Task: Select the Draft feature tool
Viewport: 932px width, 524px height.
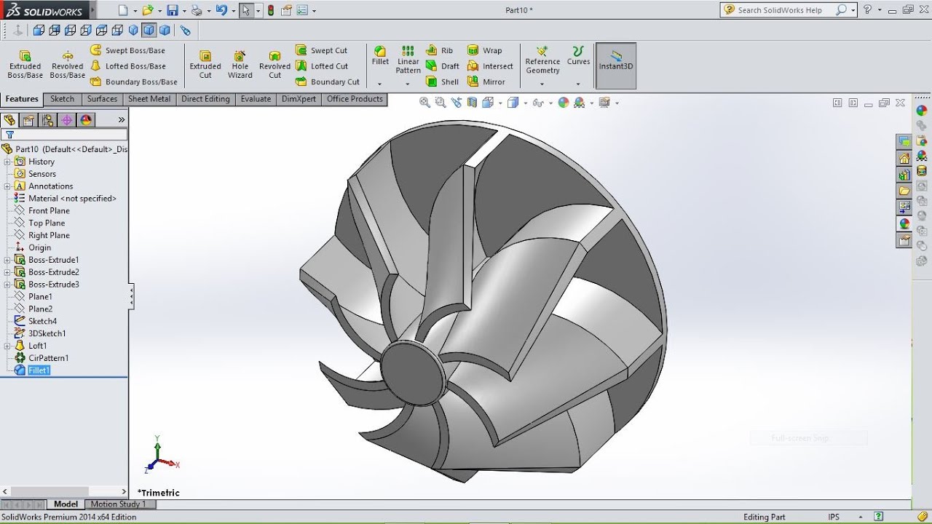Action: (443, 66)
